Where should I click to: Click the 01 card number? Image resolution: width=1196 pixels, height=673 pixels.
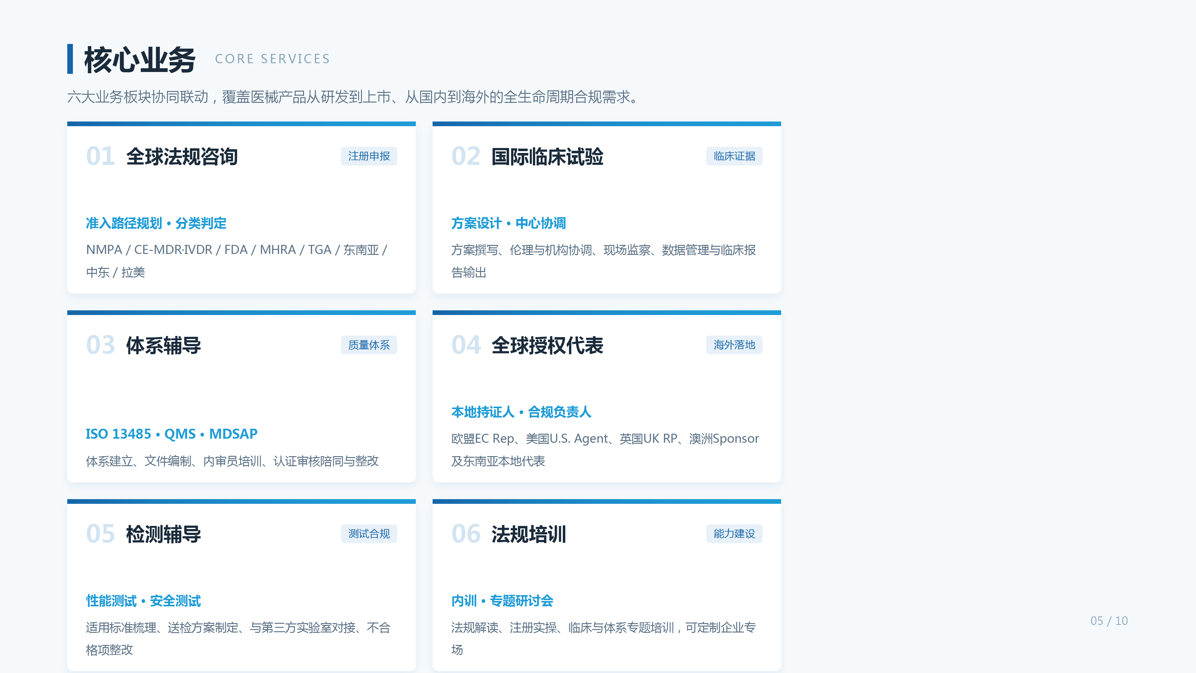[x=100, y=156]
